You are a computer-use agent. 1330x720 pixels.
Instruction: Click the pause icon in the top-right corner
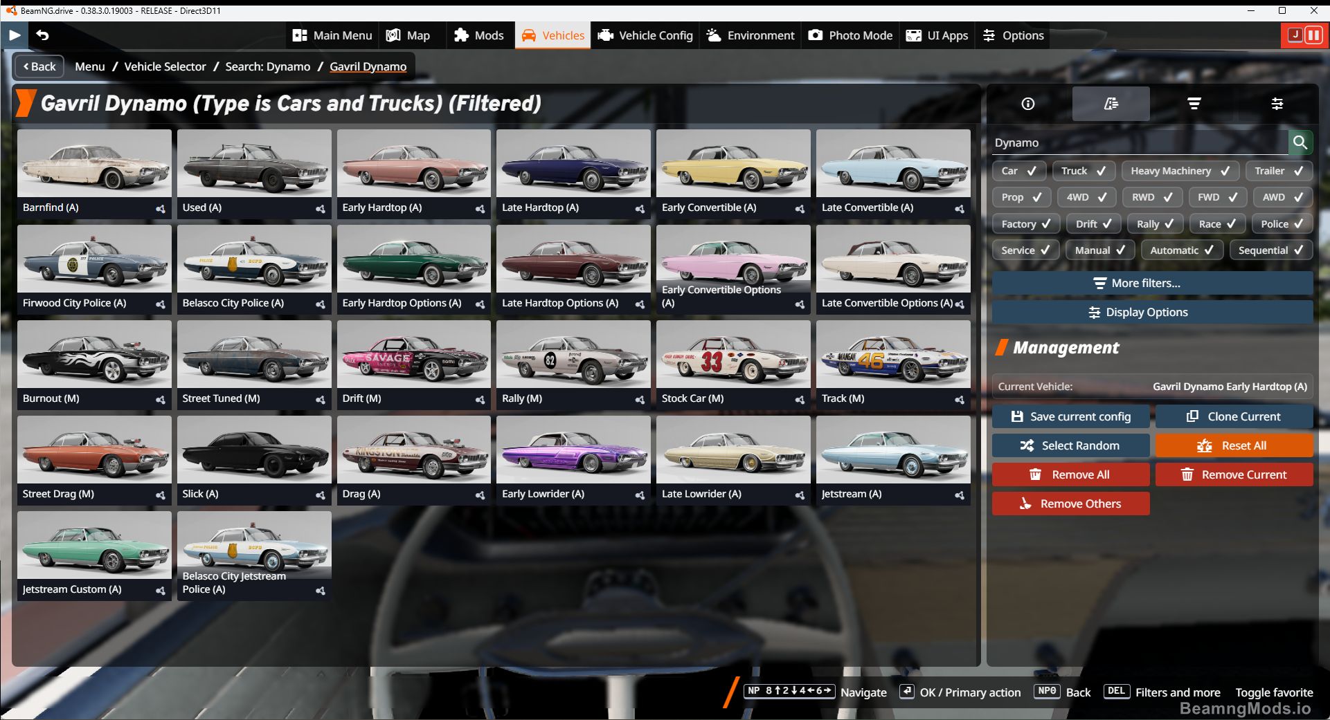1313,35
